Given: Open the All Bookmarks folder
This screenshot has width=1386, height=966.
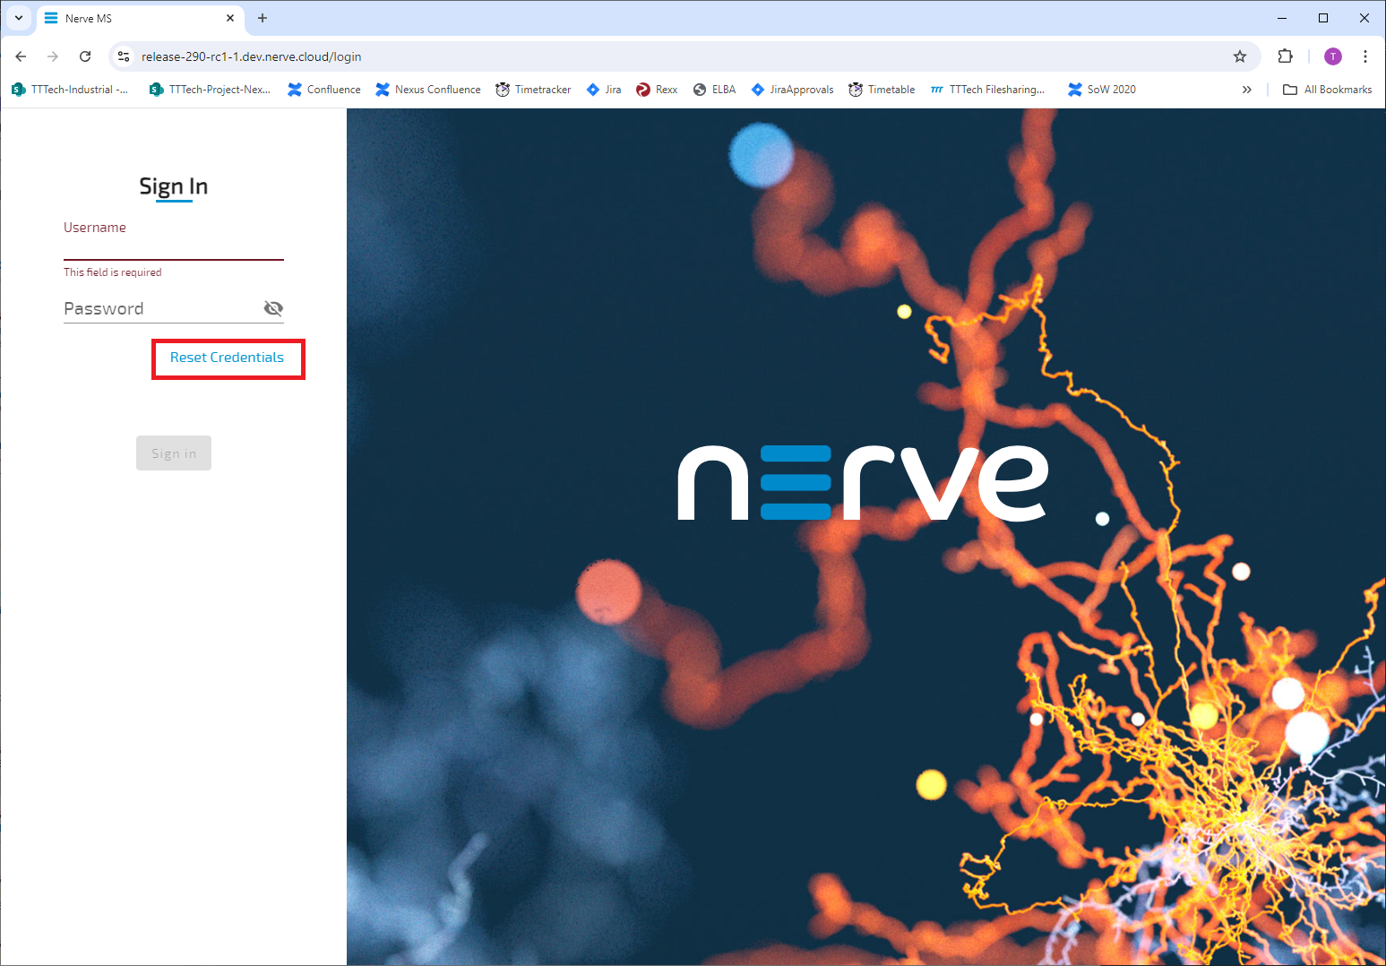Looking at the screenshot, I should click(1328, 90).
